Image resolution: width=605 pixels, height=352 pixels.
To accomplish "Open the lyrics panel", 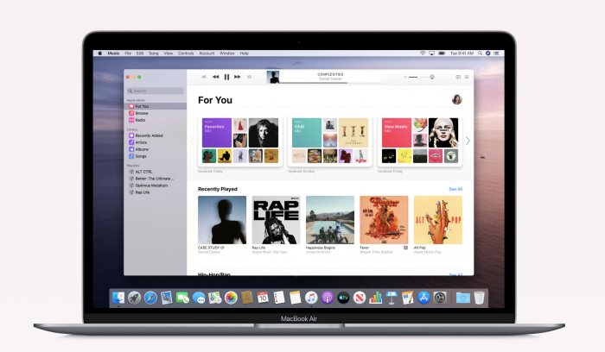I will (x=458, y=77).
